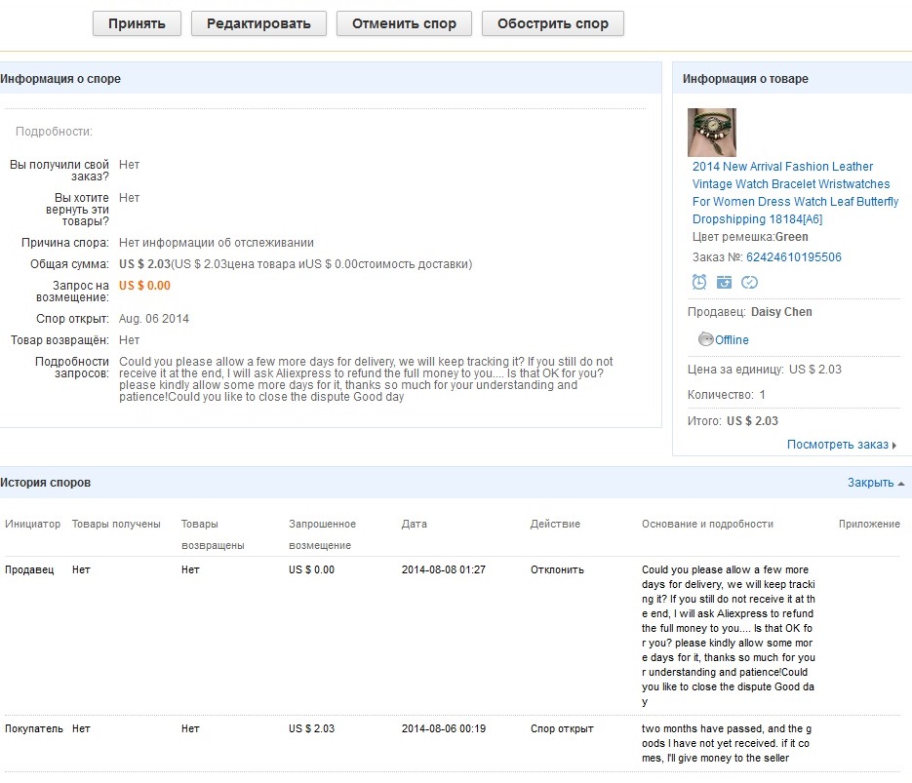Click the Основание и подробности column header

[x=707, y=524]
